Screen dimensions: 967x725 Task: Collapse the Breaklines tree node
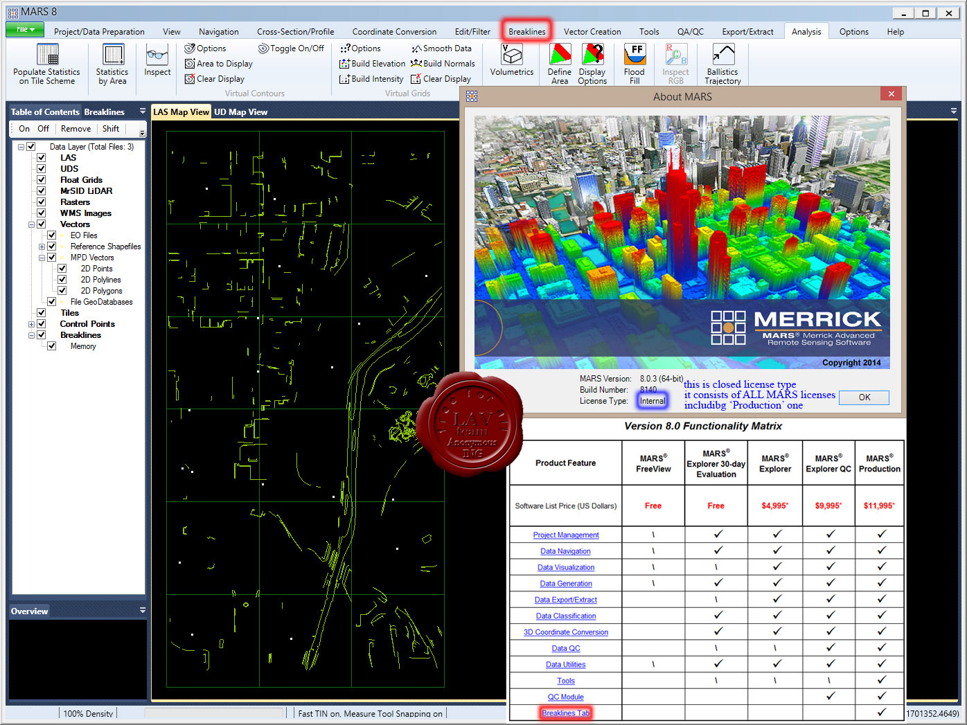31,335
